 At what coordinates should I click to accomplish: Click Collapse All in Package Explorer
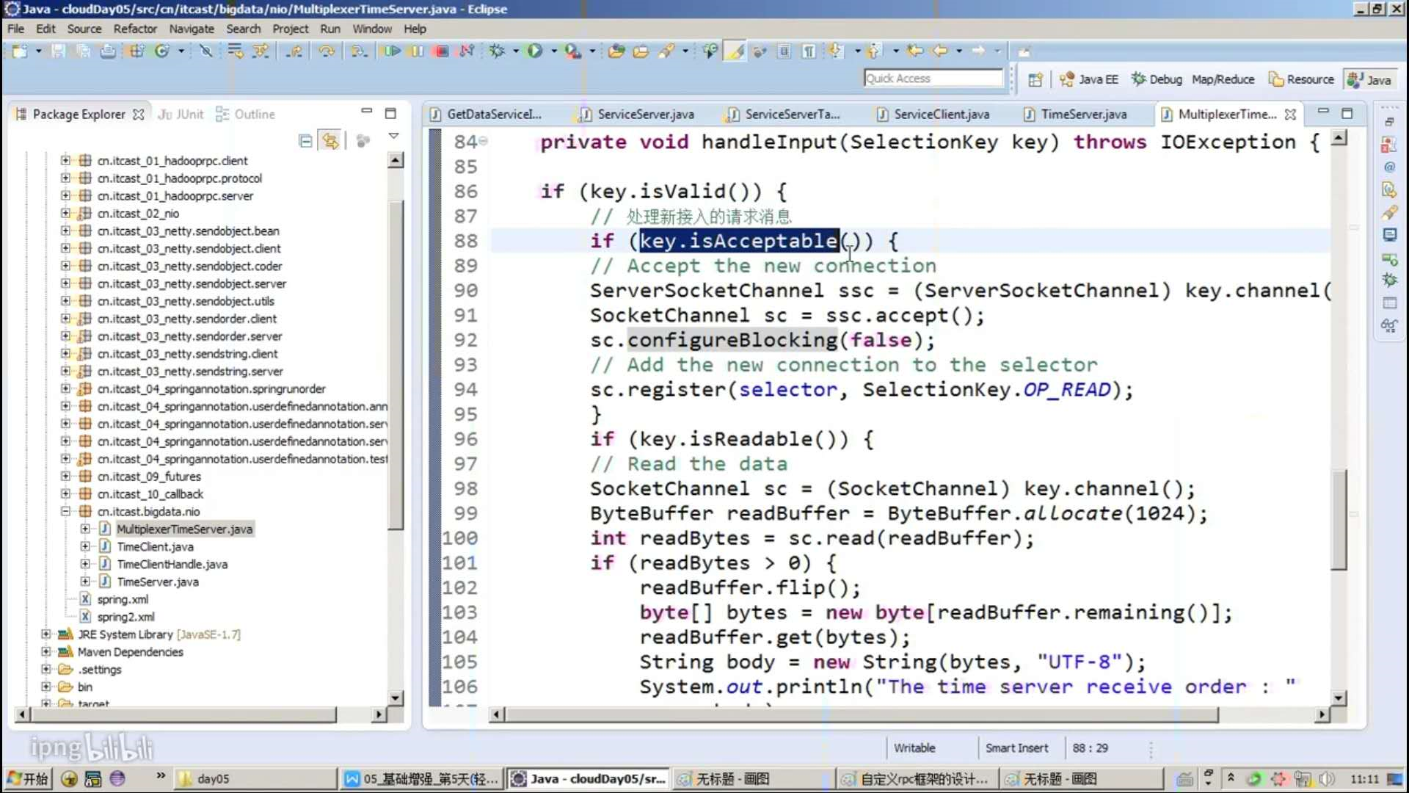306,141
